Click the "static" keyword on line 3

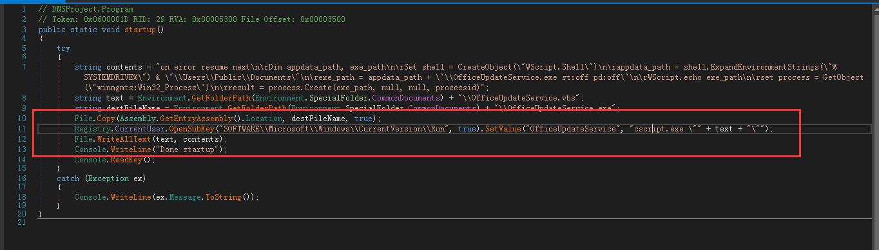tap(83, 29)
